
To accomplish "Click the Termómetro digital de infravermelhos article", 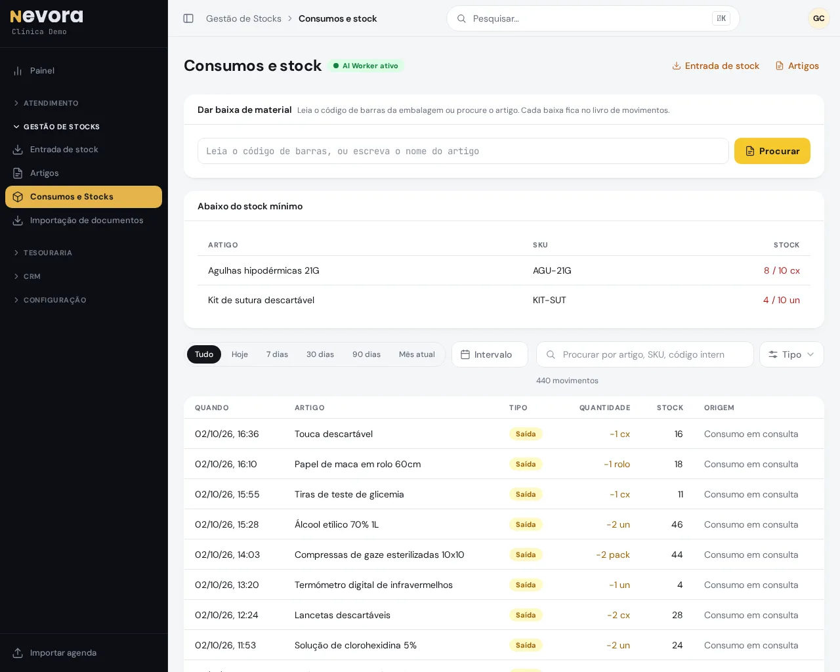I will point(373,585).
